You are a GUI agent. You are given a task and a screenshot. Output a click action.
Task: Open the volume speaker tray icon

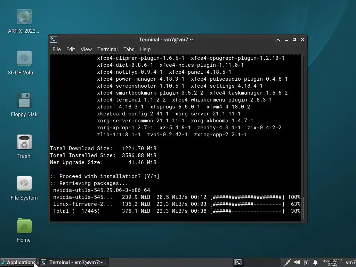click(297, 262)
